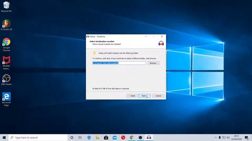252x141 pixels.
Task: Click the taskbar search box
Action: [x=38, y=137]
